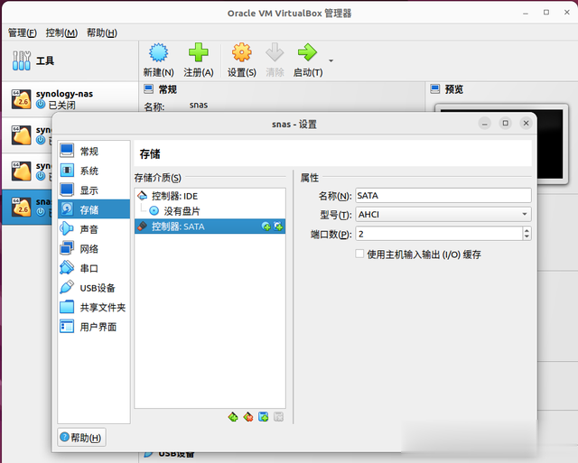This screenshot has width=578, height=463.
Task: Click the 清除 disabled toolbar icon
Action: point(275,52)
